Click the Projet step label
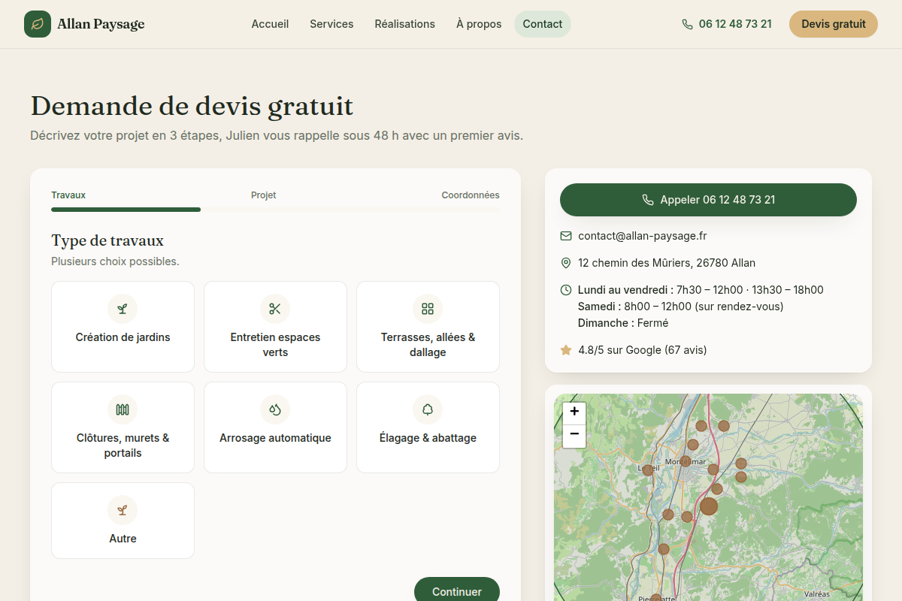 (x=264, y=195)
